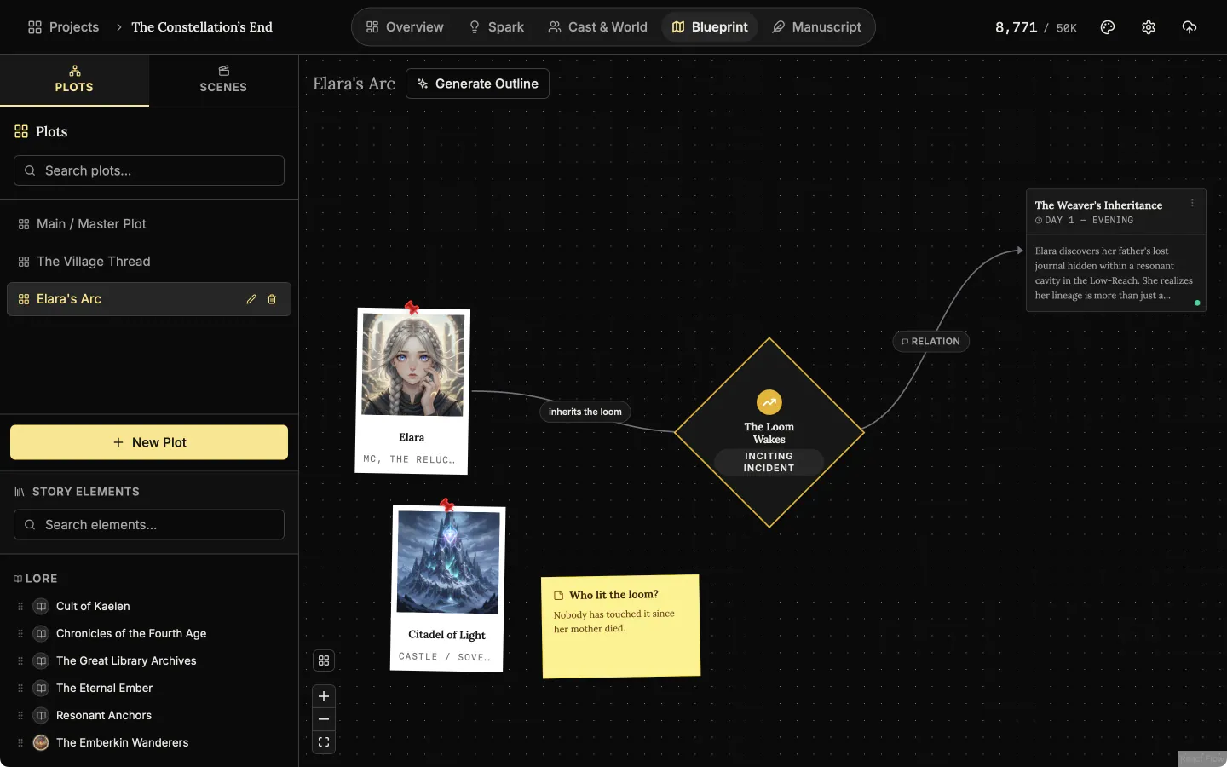1227x767 pixels.
Task: Select the Main / Master Plot
Action: tap(149, 224)
